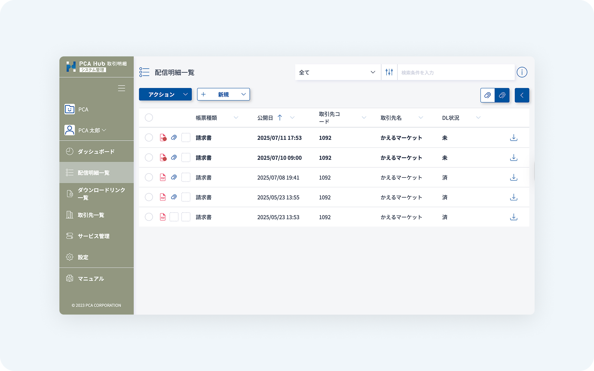This screenshot has height=371, width=594.
Task: Click the 検索条件を入力 search field
Action: [456, 72]
